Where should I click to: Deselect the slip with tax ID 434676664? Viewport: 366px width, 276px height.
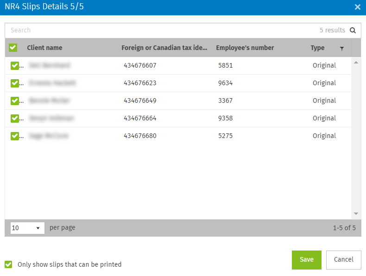tap(14, 119)
